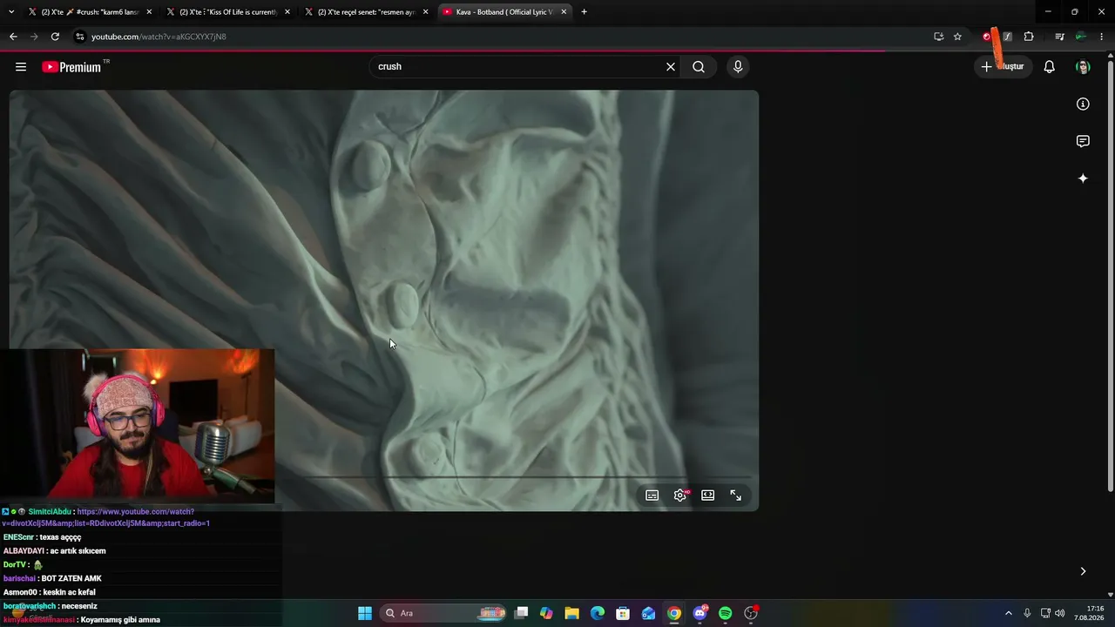1115x627 pixels.
Task: Select chat message "keskin ac kefal"
Action: (69, 592)
